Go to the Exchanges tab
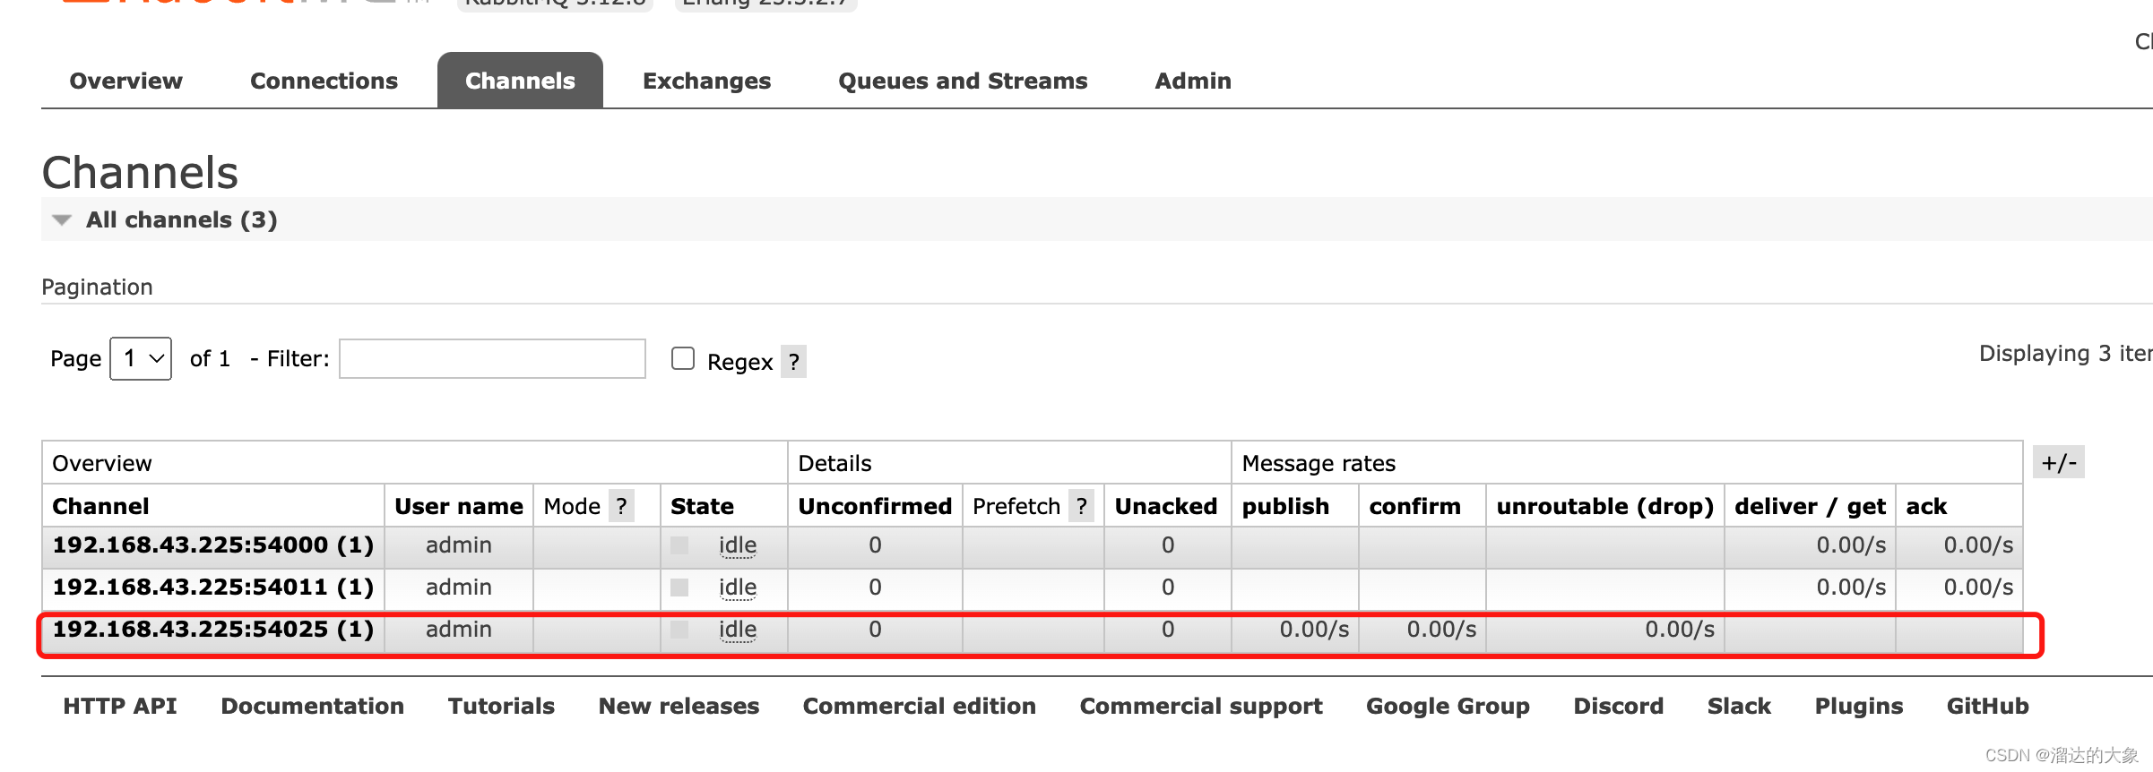The height and width of the screenshot is (772, 2153). [706, 81]
